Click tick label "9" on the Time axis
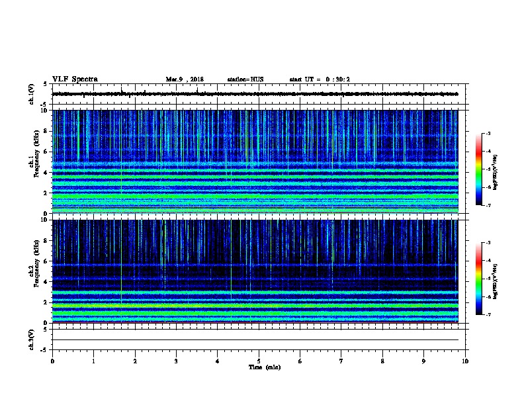This screenshot has width=524, height=405. coord(423,361)
